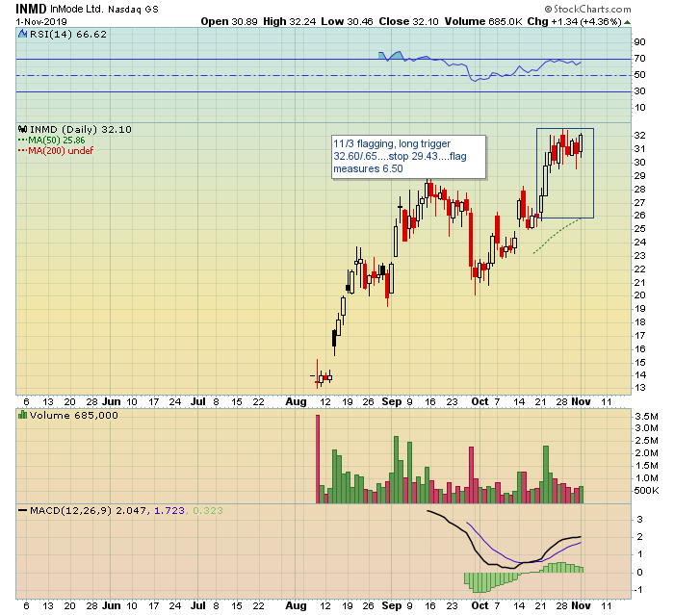Image resolution: width=674 pixels, height=615 pixels.
Task: Click the RSI 30 axis level label
Action: click(639, 91)
